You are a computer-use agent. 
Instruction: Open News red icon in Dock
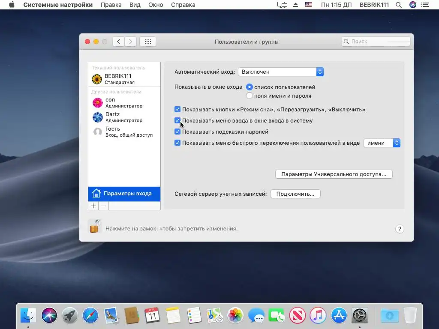tap(298, 315)
